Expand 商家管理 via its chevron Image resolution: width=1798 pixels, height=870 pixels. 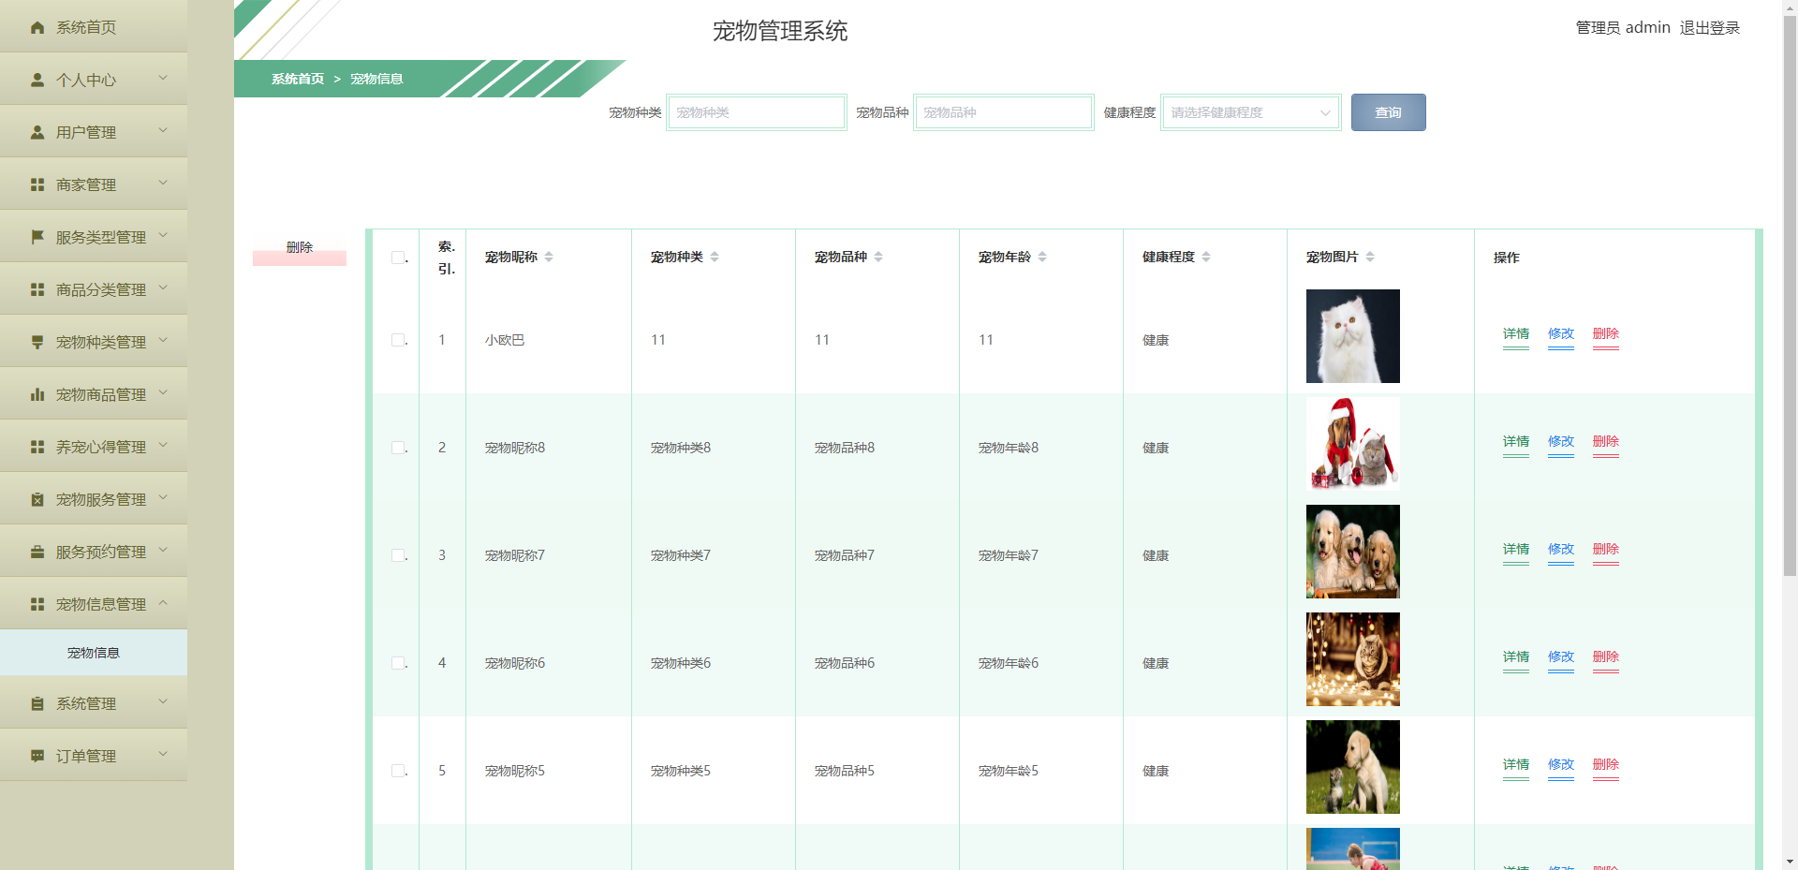[x=163, y=183]
